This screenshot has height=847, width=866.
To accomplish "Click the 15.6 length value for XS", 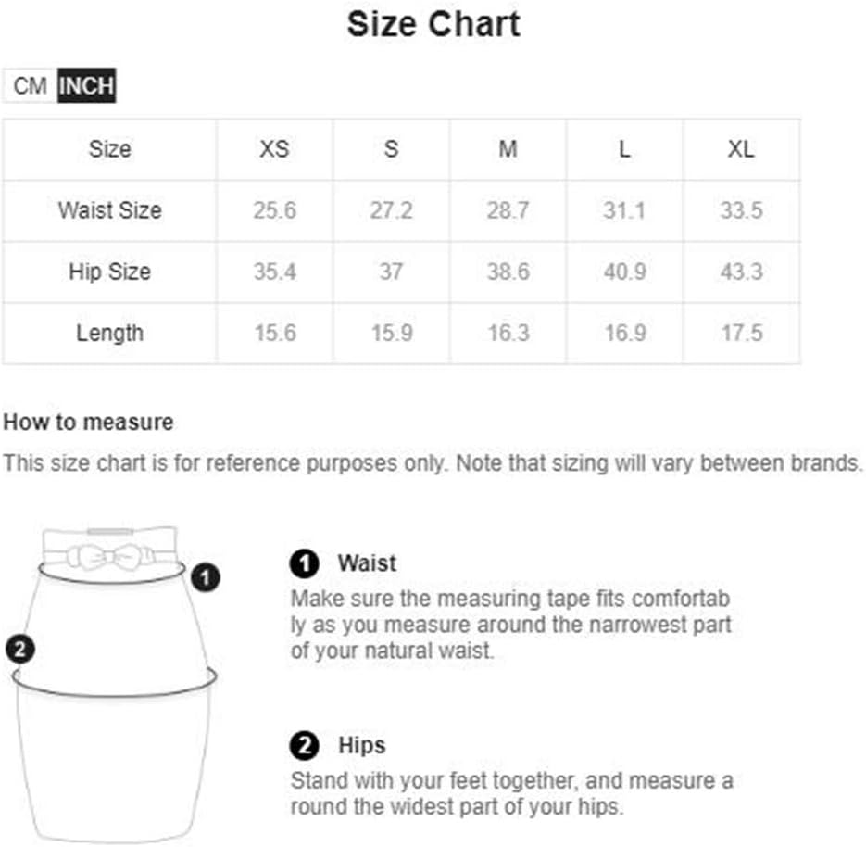I will [275, 334].
